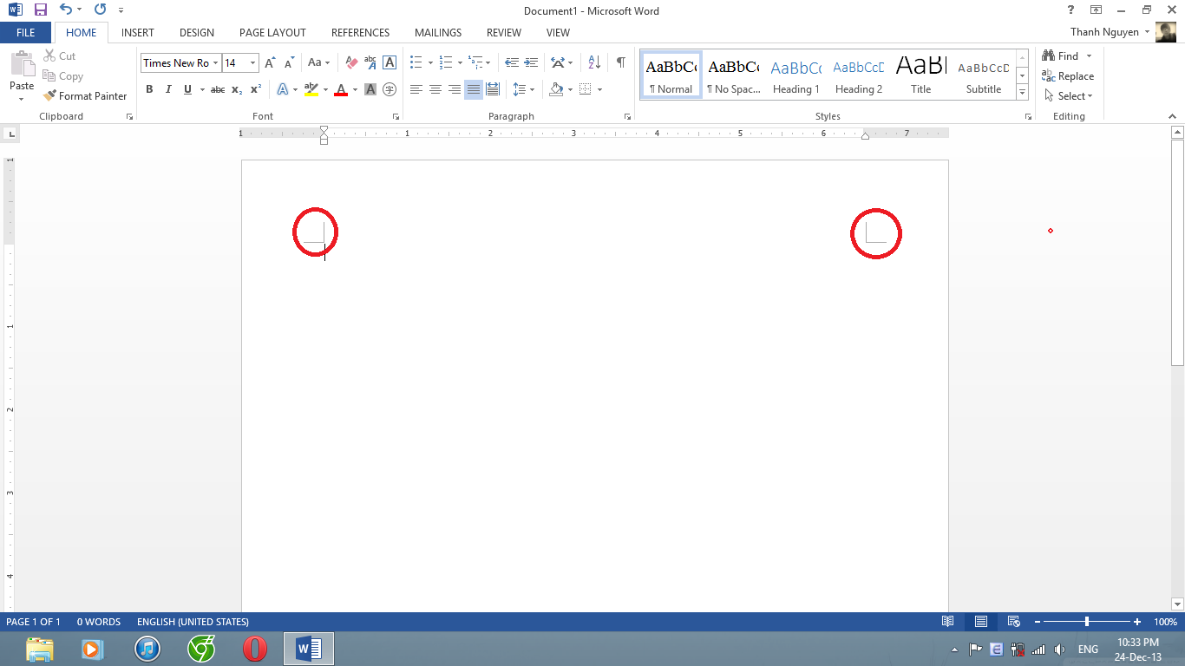This screenshot has width=1185, height=666.
Task: Open the Select dropdown in Editing
Action: point(1069,96)
